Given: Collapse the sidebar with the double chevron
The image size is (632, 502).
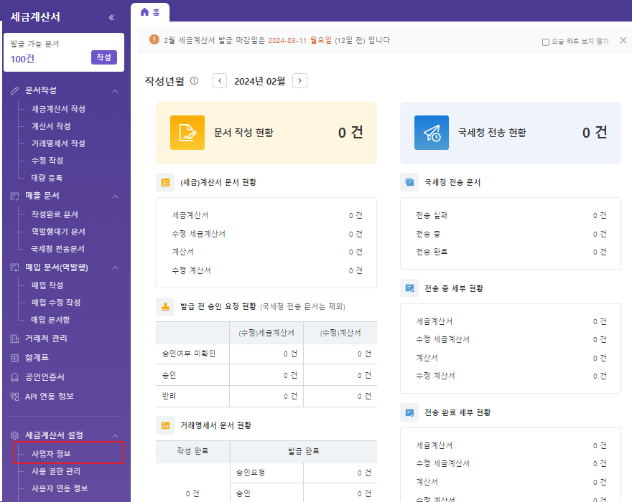Looking at the screenshot, I should click(111, 17).
